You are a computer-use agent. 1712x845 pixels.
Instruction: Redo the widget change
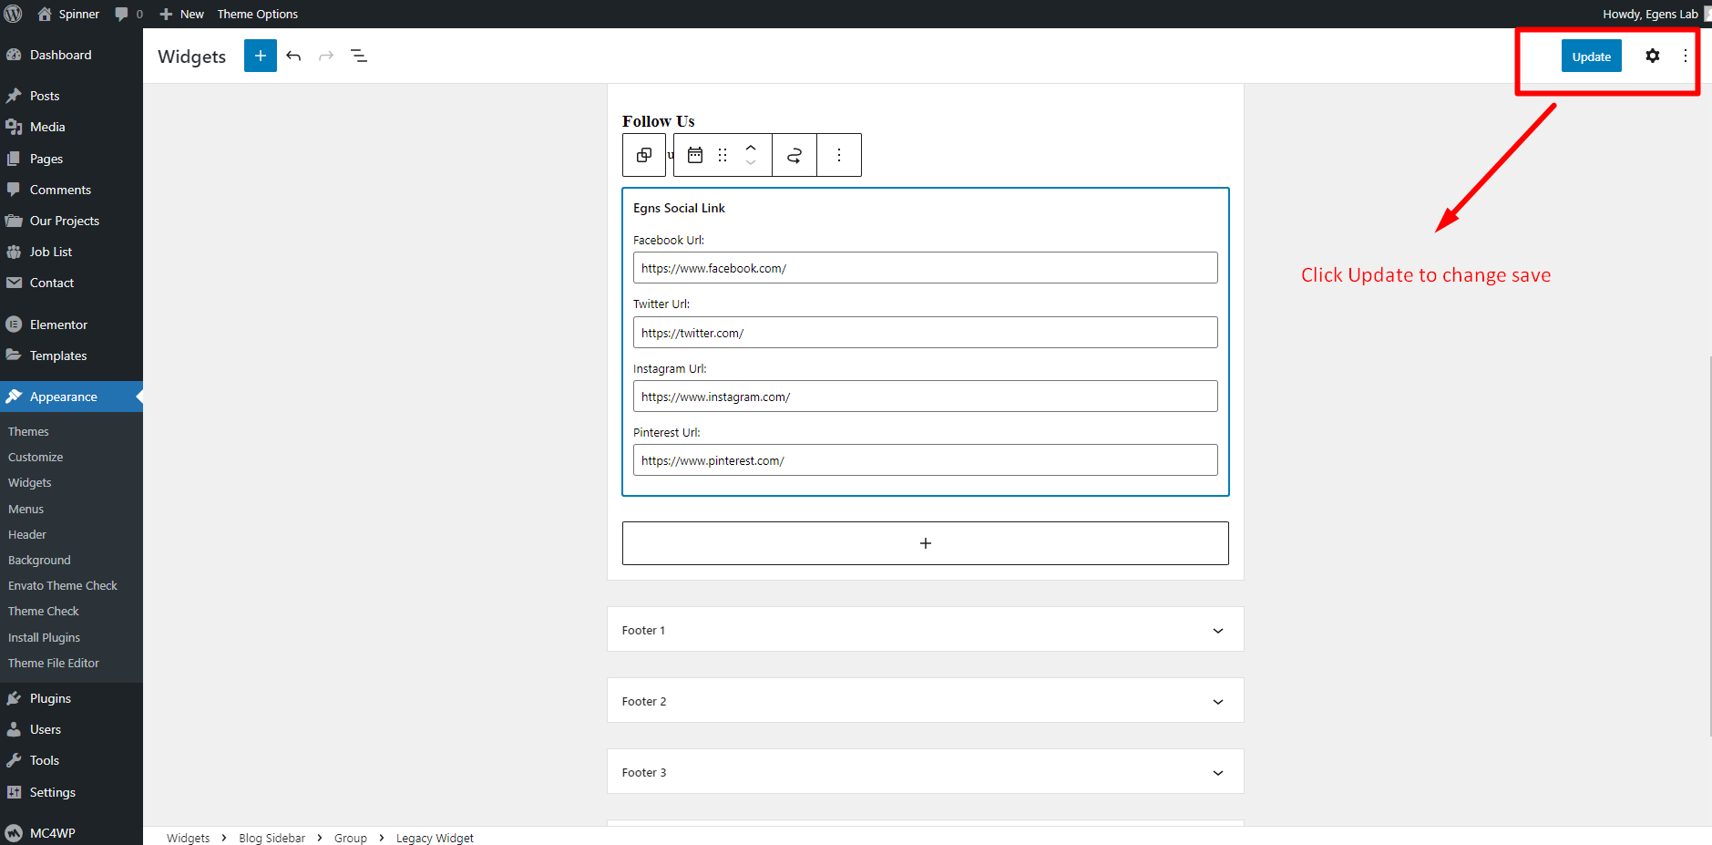[326, 56]
